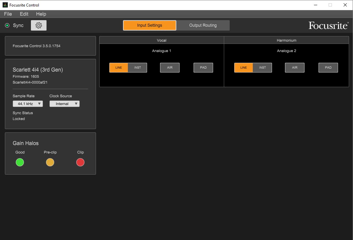
Task: Enable PAD for Analogue 2 Harmonium input
Action: point(328,67)
